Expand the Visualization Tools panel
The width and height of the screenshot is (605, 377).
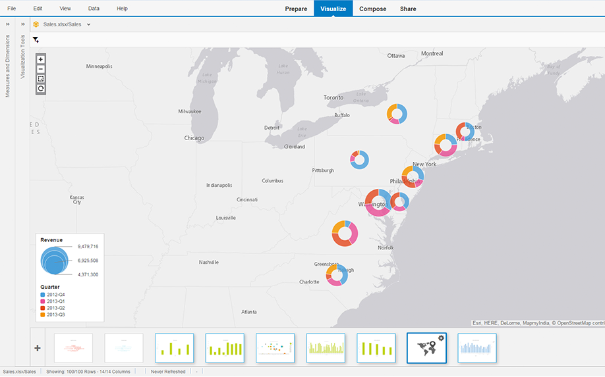(x=22, y=24)
